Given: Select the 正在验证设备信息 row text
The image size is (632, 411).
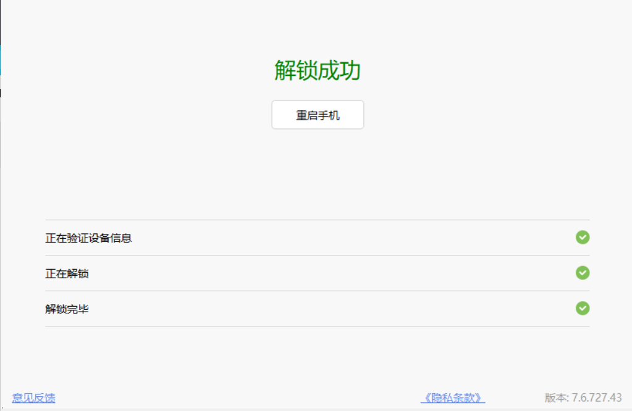Looking at the screenshot, I should [x=88, y=238].
